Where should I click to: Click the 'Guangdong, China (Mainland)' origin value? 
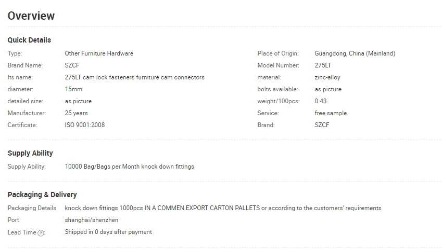tap(355, 53)
